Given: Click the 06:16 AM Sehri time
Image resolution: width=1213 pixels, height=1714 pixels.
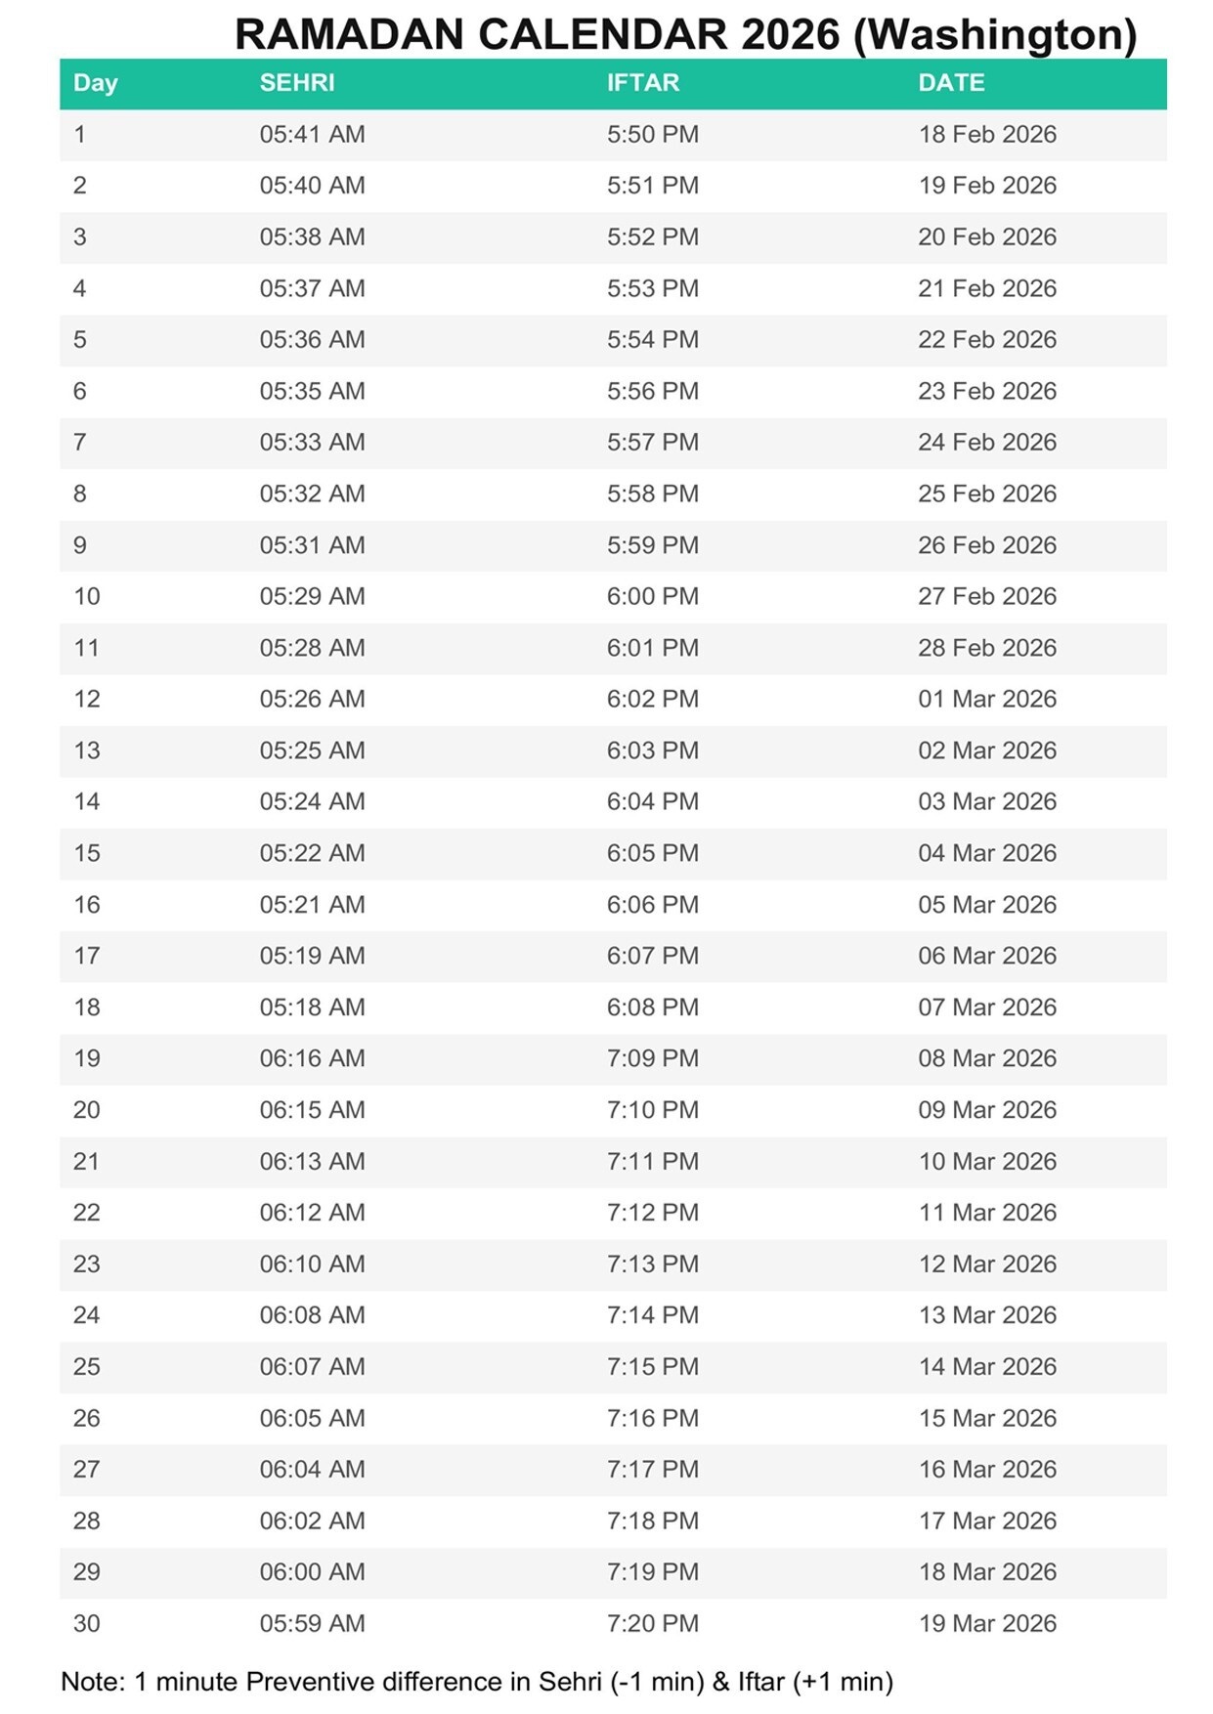Looking at the screenshot, I should (x=312, y=1058).
